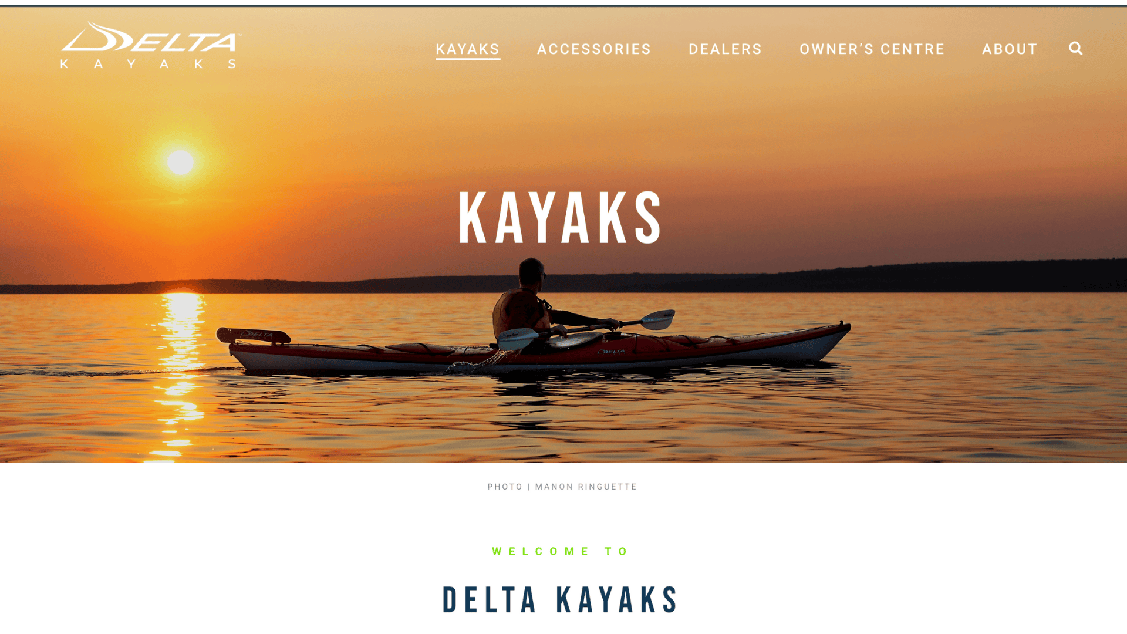Click the lowered paddle blade in water
The image size is (1127, 634).
point(517,339)
